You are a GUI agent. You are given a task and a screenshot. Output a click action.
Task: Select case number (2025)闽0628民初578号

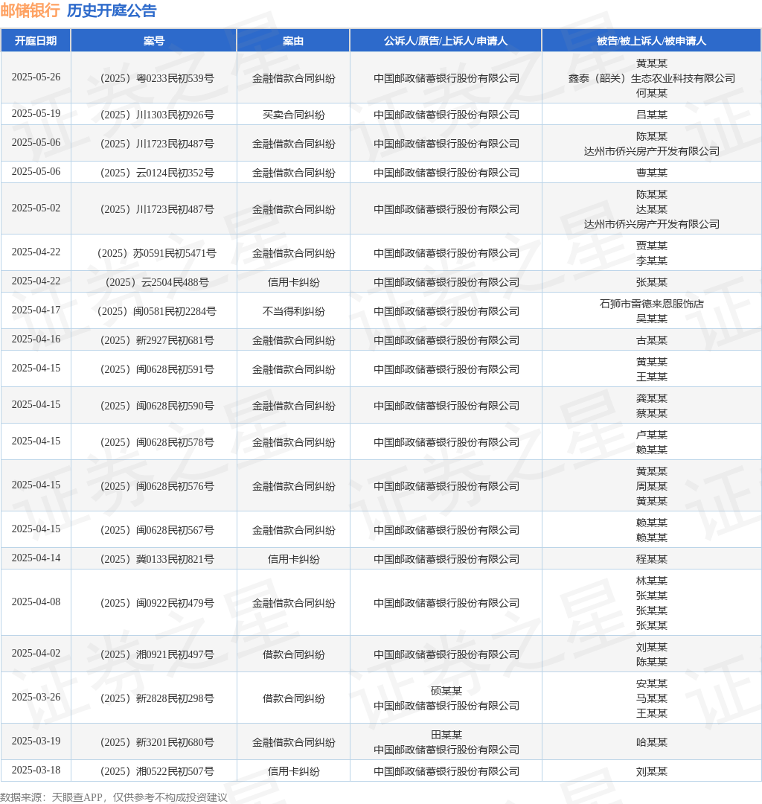coord(156,442)
